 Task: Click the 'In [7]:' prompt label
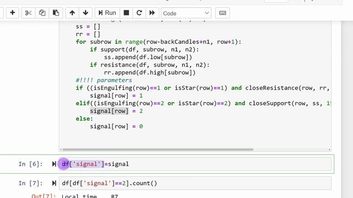31,183
